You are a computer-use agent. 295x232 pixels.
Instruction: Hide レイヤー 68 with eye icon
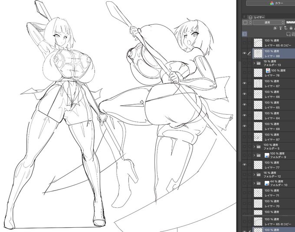(x=244, y=126)
